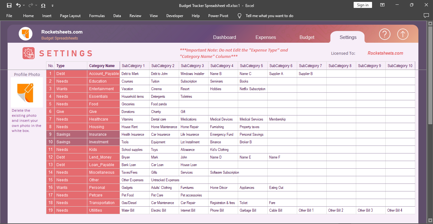This screenshot has height=224, width=433.
Task: Click the Rocketsheets logo icon in the header
Action: tap(26, 34)
